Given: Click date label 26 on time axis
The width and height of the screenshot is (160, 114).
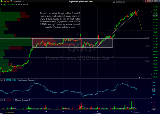Looking at the screenshot, I should (46, 111).
